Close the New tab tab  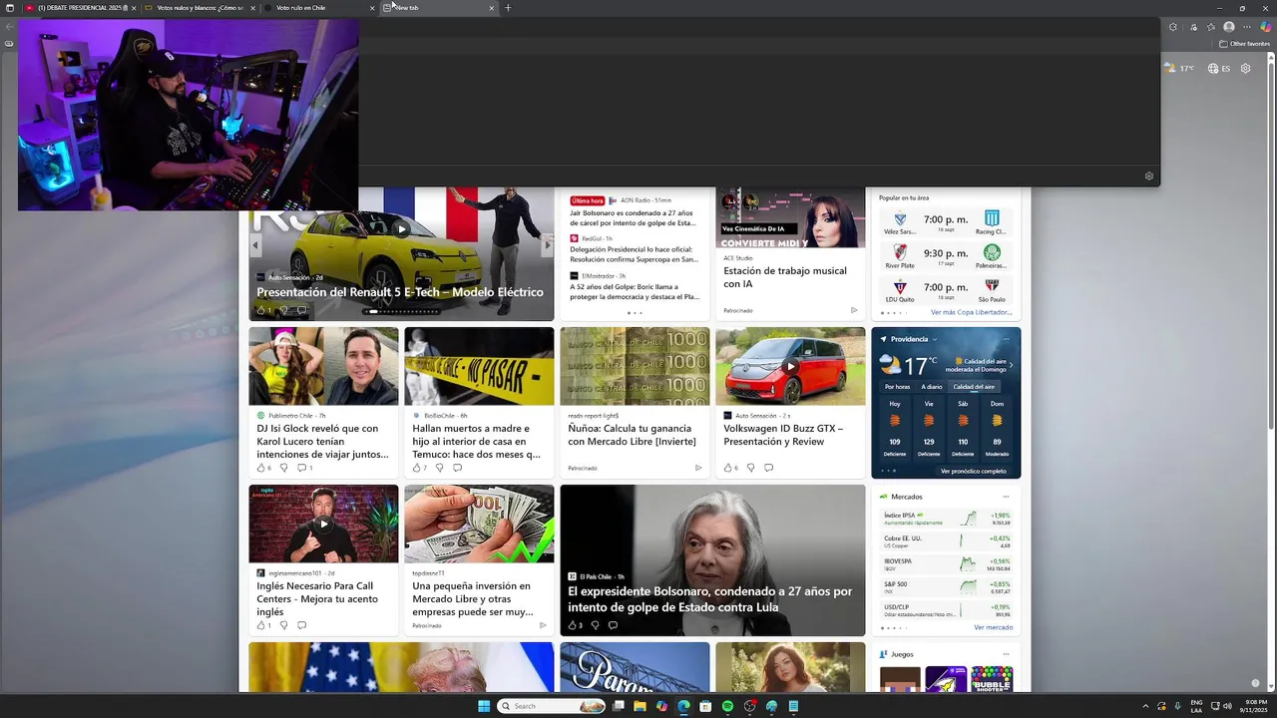tap(491, 8)
